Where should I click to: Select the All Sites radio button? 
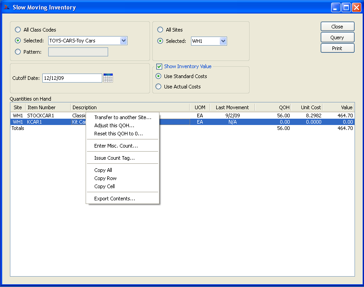[160, 30]
